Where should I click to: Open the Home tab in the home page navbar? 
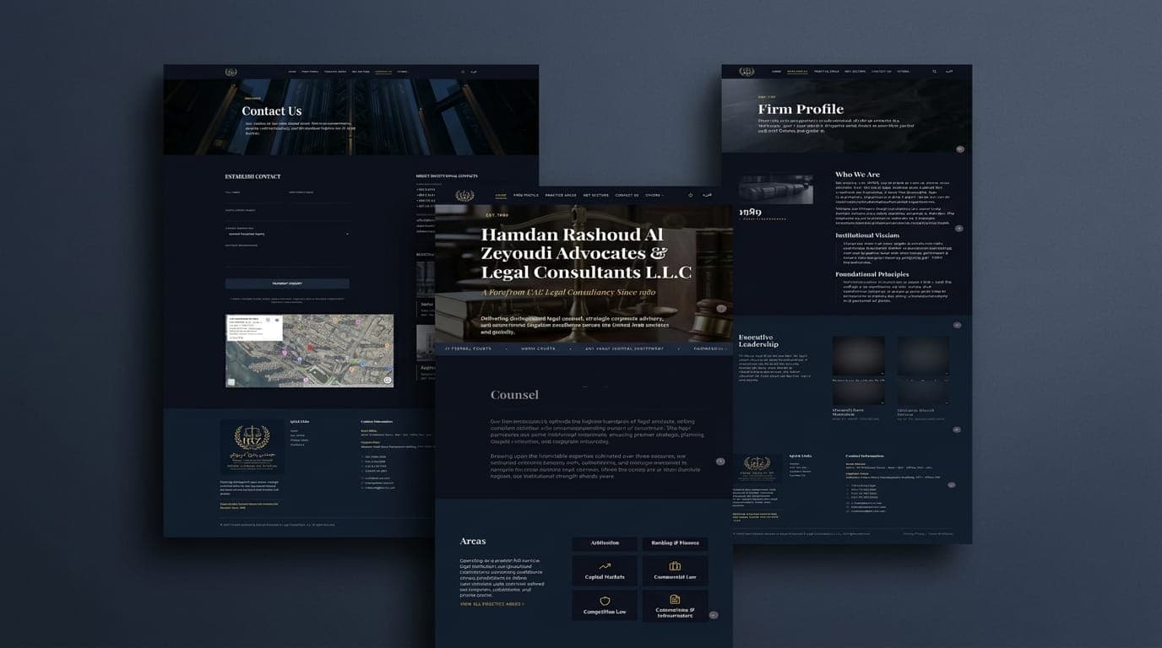coord(501,196)
